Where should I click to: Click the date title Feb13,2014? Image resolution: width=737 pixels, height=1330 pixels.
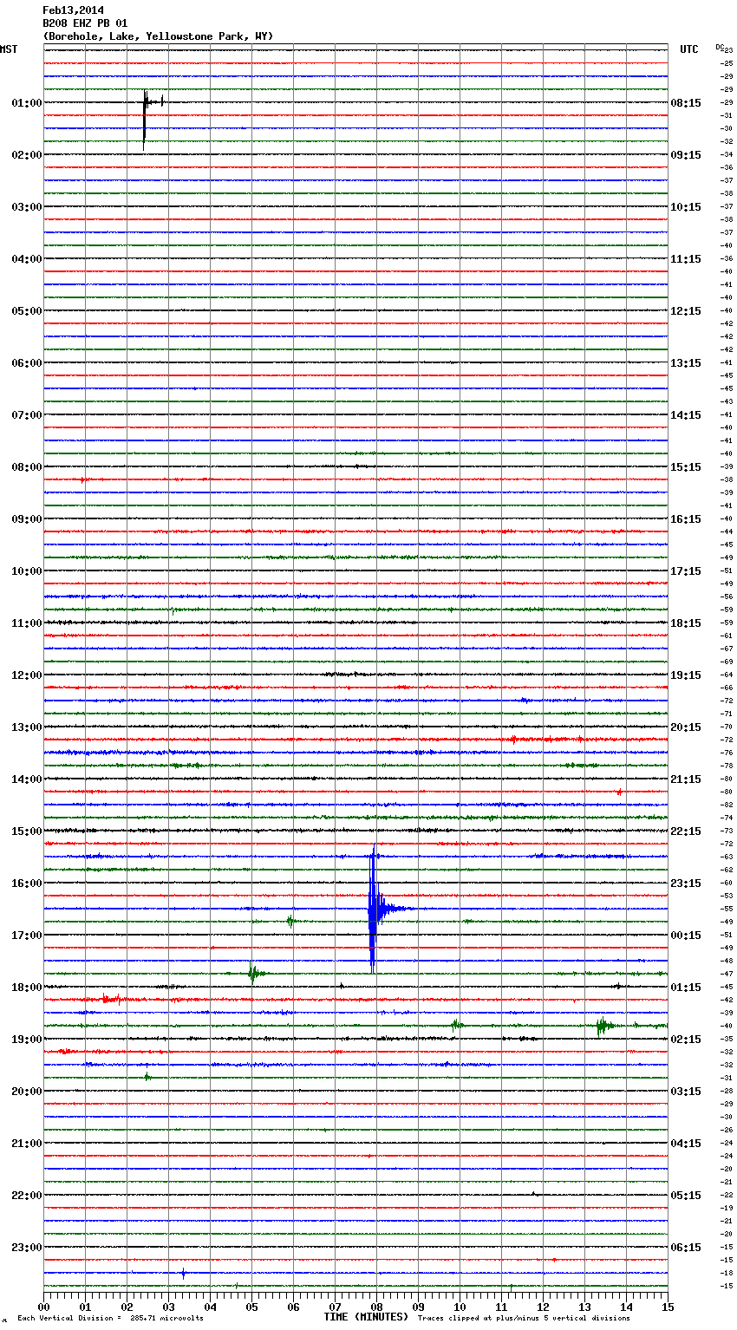pyautogui.click(x=73, y=10)
